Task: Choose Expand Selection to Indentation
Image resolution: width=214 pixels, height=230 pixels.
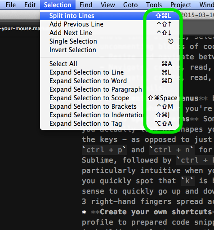Action: (x=110, y=115)
